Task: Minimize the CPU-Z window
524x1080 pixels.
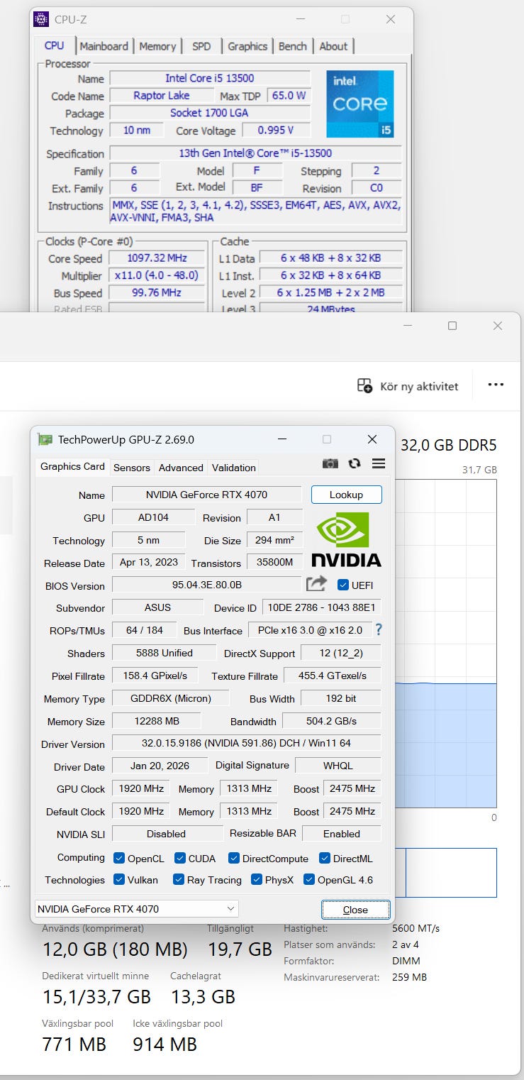Action: point(299,19)
